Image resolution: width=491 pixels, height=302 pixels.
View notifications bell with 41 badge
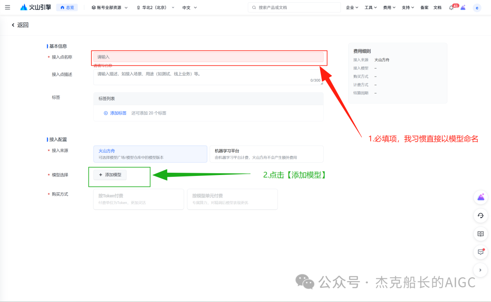[451, 8]
